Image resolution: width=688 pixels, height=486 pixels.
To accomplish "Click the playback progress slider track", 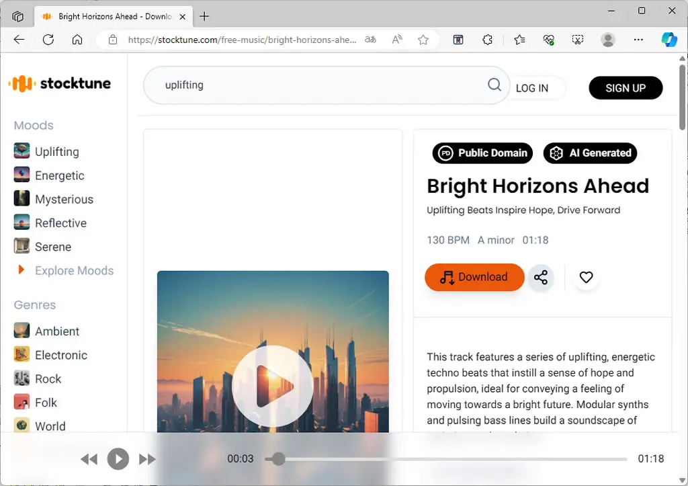I will click(446, 459).
